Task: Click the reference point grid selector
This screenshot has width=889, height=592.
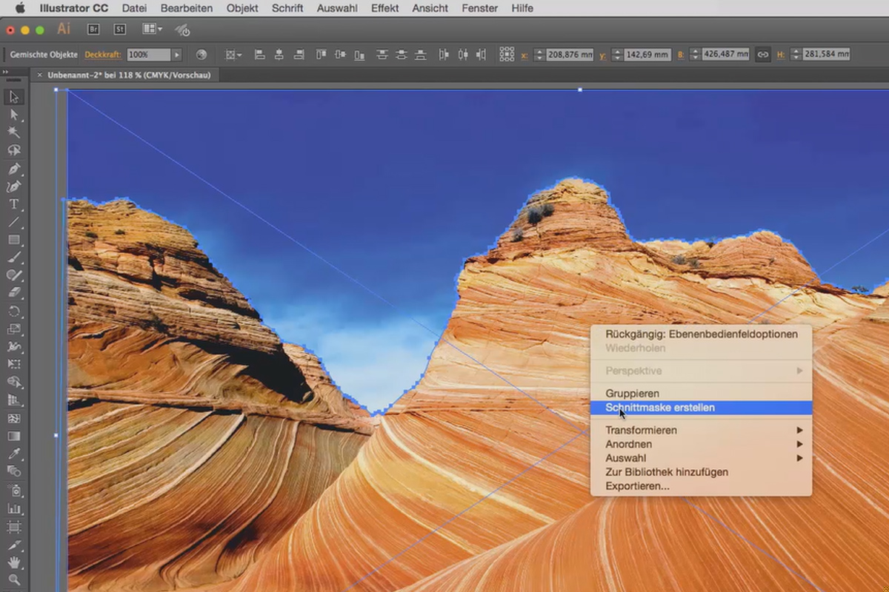Action: click(x=507, y=55)
